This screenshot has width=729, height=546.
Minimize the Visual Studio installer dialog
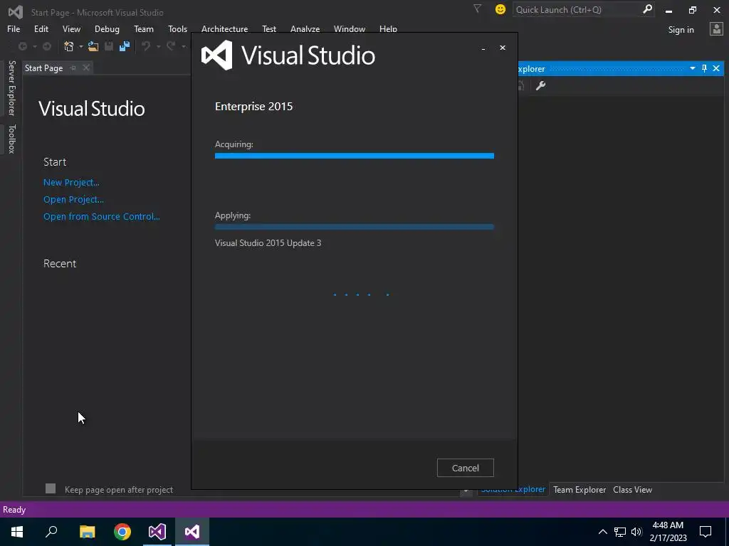(x=483, y=48)
